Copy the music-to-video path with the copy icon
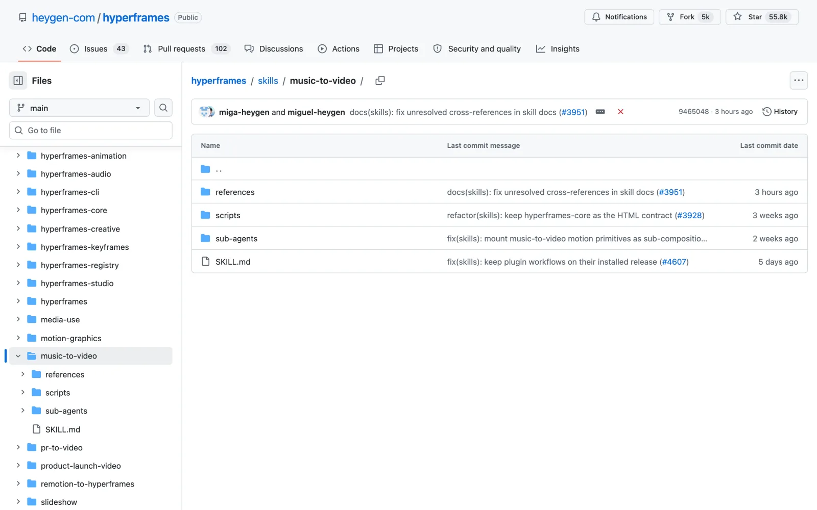The height and width of the screenshot is (510, 817). 380,81
